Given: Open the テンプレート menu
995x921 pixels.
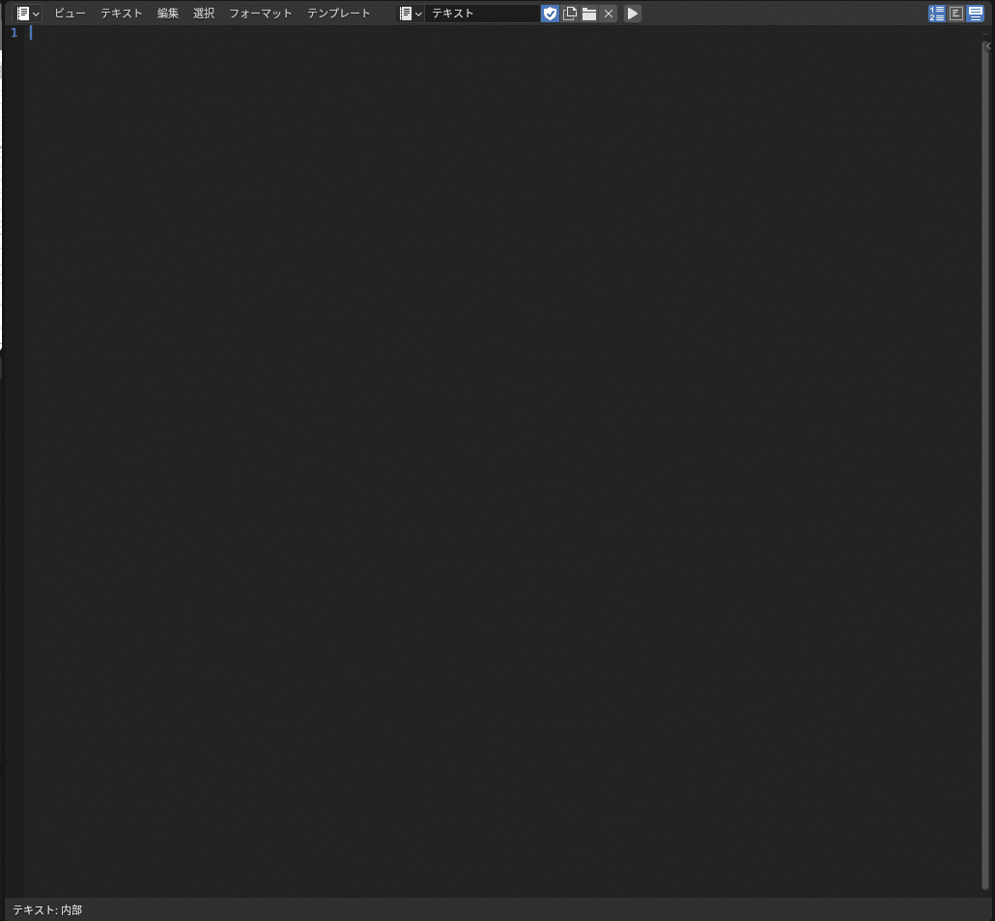Looking at the screenshot, I should 338,14.
